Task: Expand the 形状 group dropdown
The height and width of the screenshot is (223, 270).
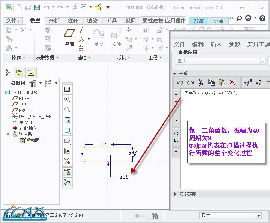Action: pyautogui.click(x=123, y=57)
